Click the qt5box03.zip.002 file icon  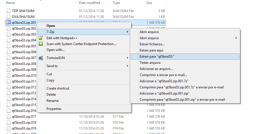(9, 28)
